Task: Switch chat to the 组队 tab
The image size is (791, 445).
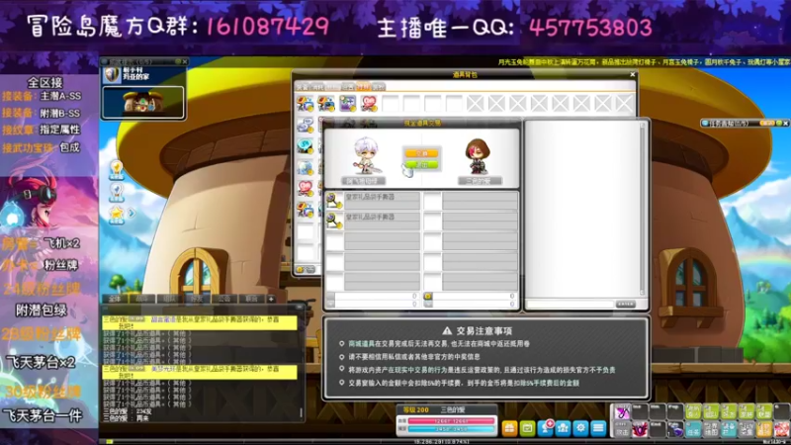Action: click(x=169, y=299)
